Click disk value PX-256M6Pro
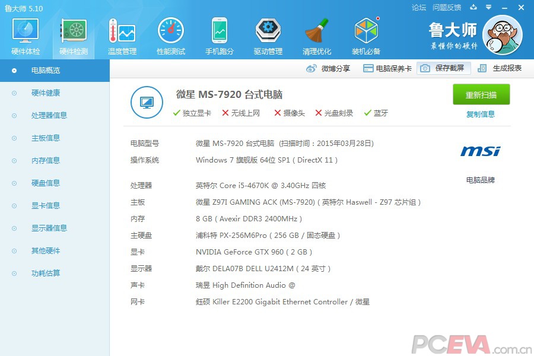 point(268,236)
